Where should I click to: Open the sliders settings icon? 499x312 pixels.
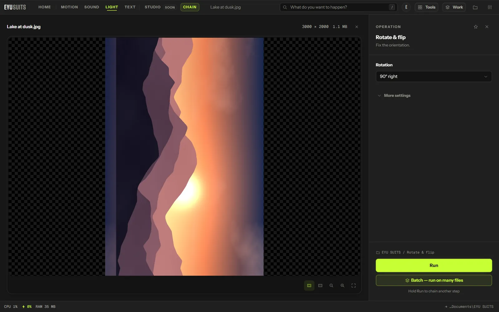point(490,7)
